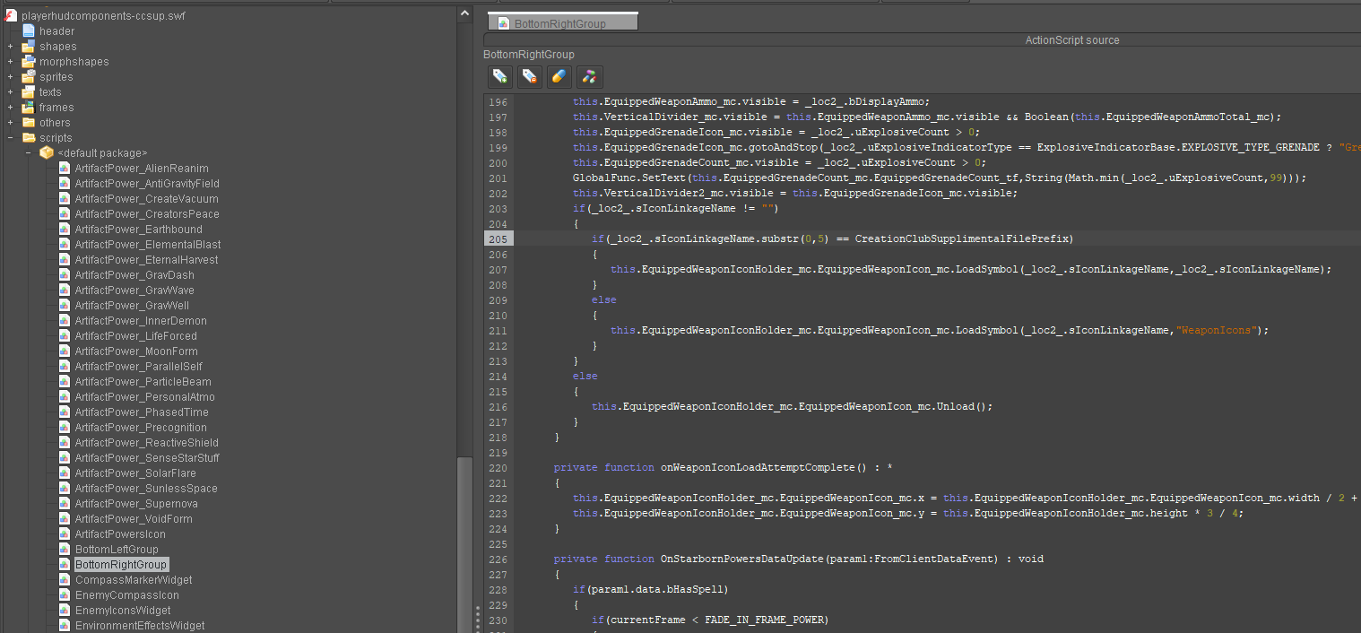The image size is (1361, 633).
Task: Select the single pill edit icon
Action: (559, 77)
